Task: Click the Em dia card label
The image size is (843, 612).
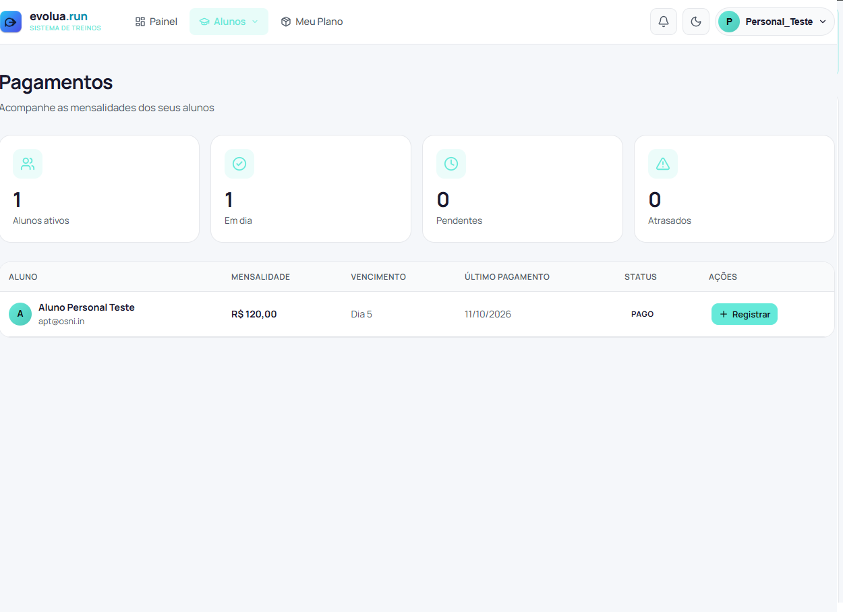Action: pyautogui.click(x=238, y=220)
